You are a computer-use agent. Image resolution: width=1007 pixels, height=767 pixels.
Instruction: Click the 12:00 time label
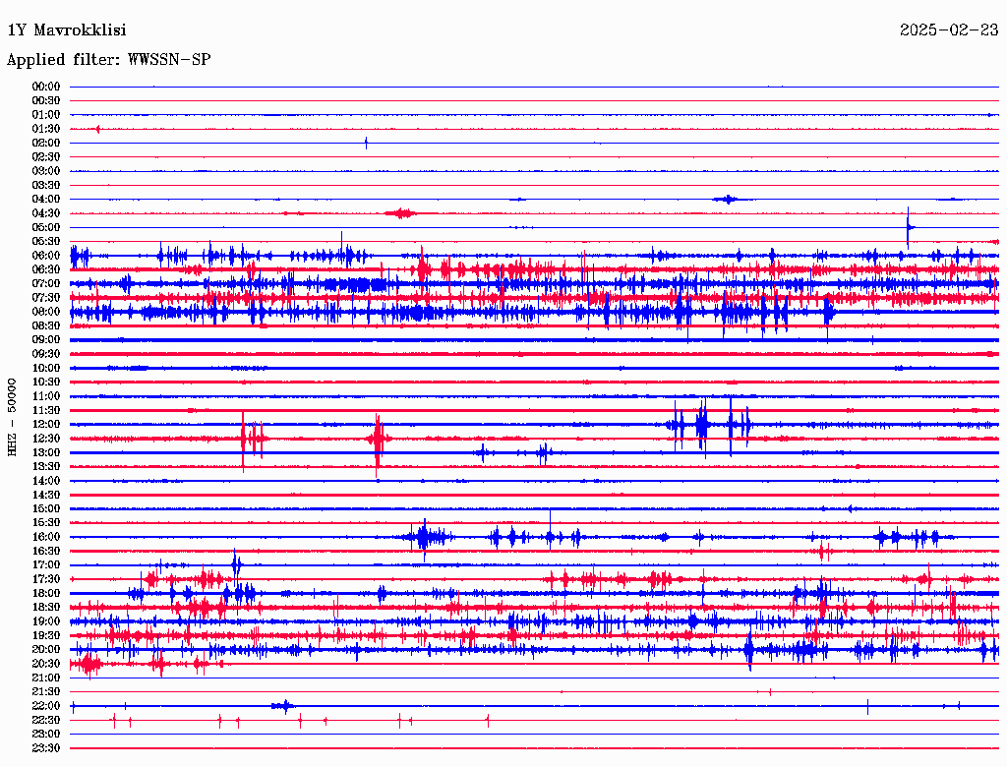coord(45,425)
